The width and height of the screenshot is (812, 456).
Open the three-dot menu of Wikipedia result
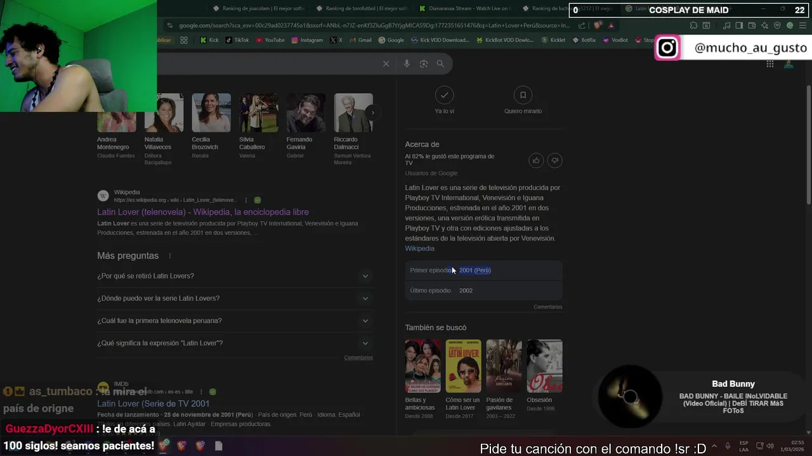coord(246,200)
